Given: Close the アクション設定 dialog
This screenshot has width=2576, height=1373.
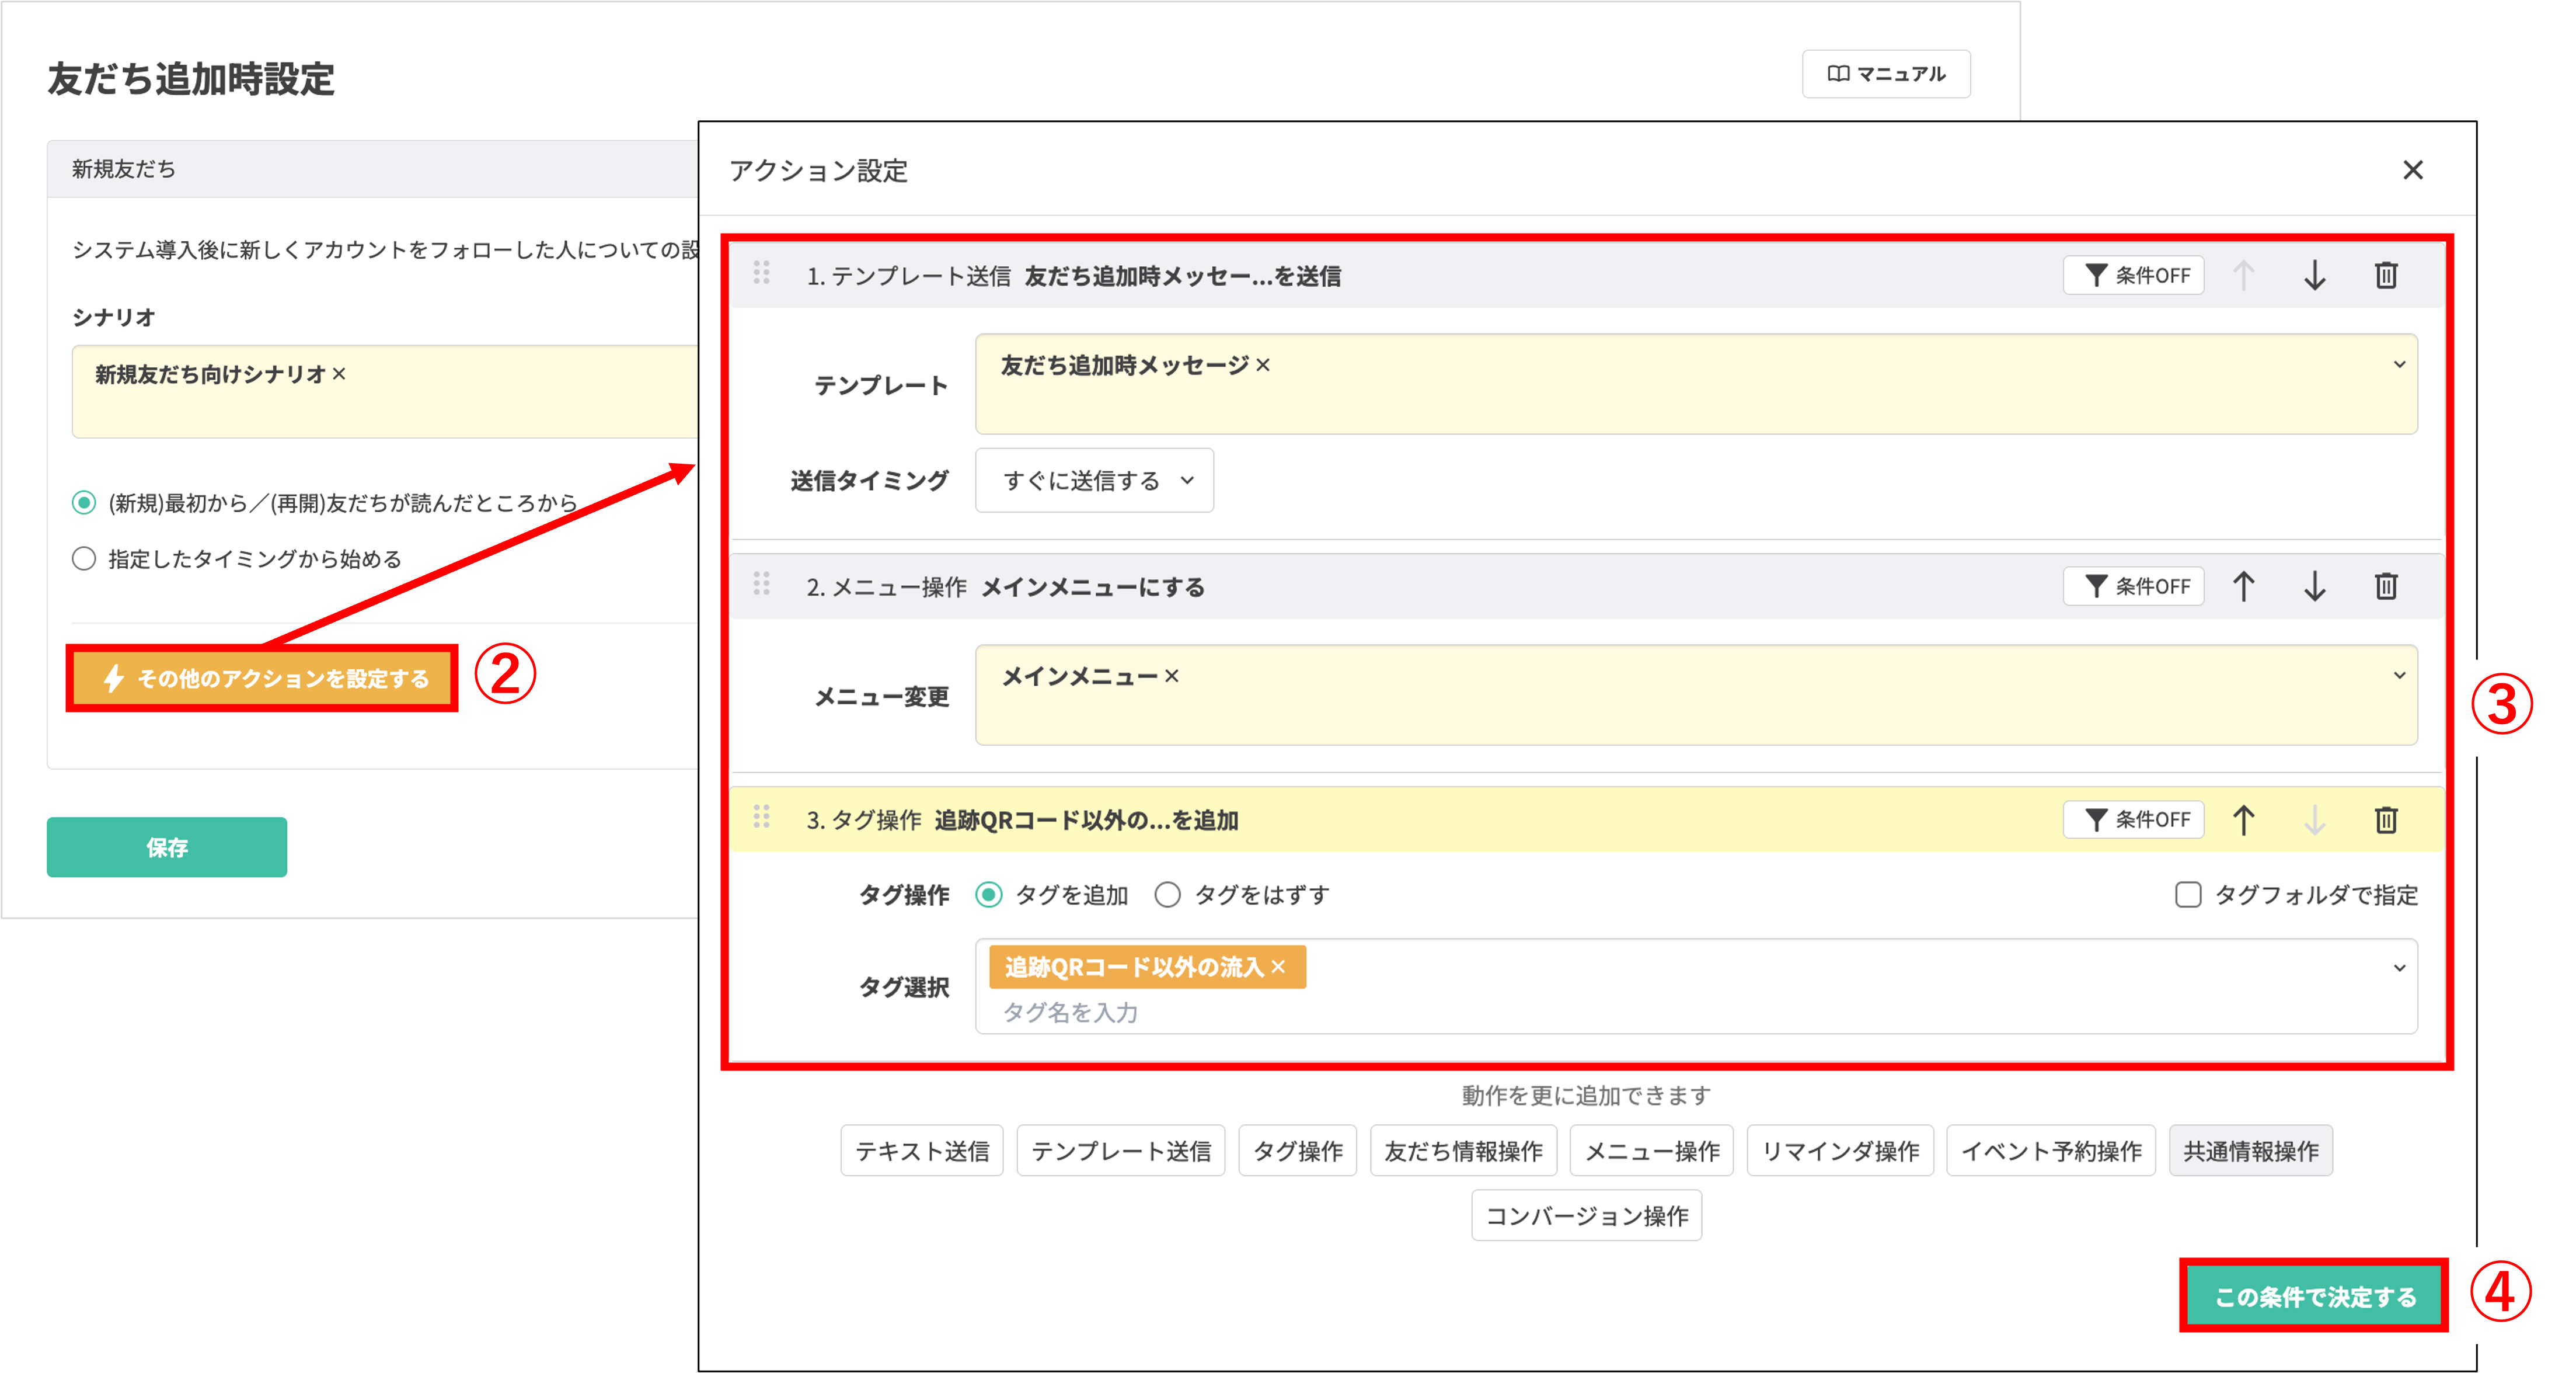Looking at the screenshot, I should tap(2414, 169).
